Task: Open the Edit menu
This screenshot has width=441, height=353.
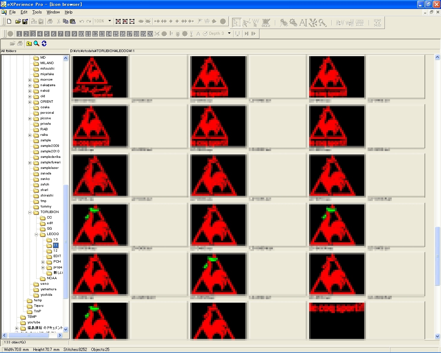Action: coord(24,12)
